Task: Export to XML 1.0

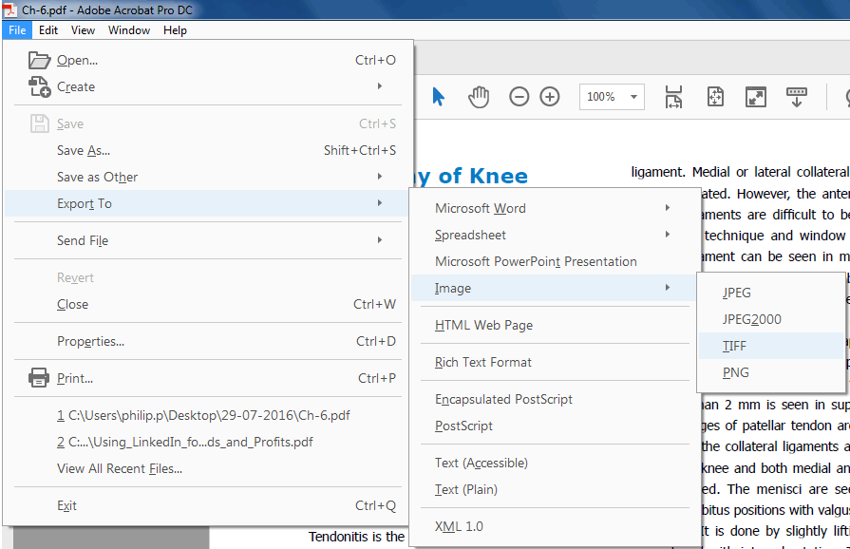Action: [x=554, y=526]
